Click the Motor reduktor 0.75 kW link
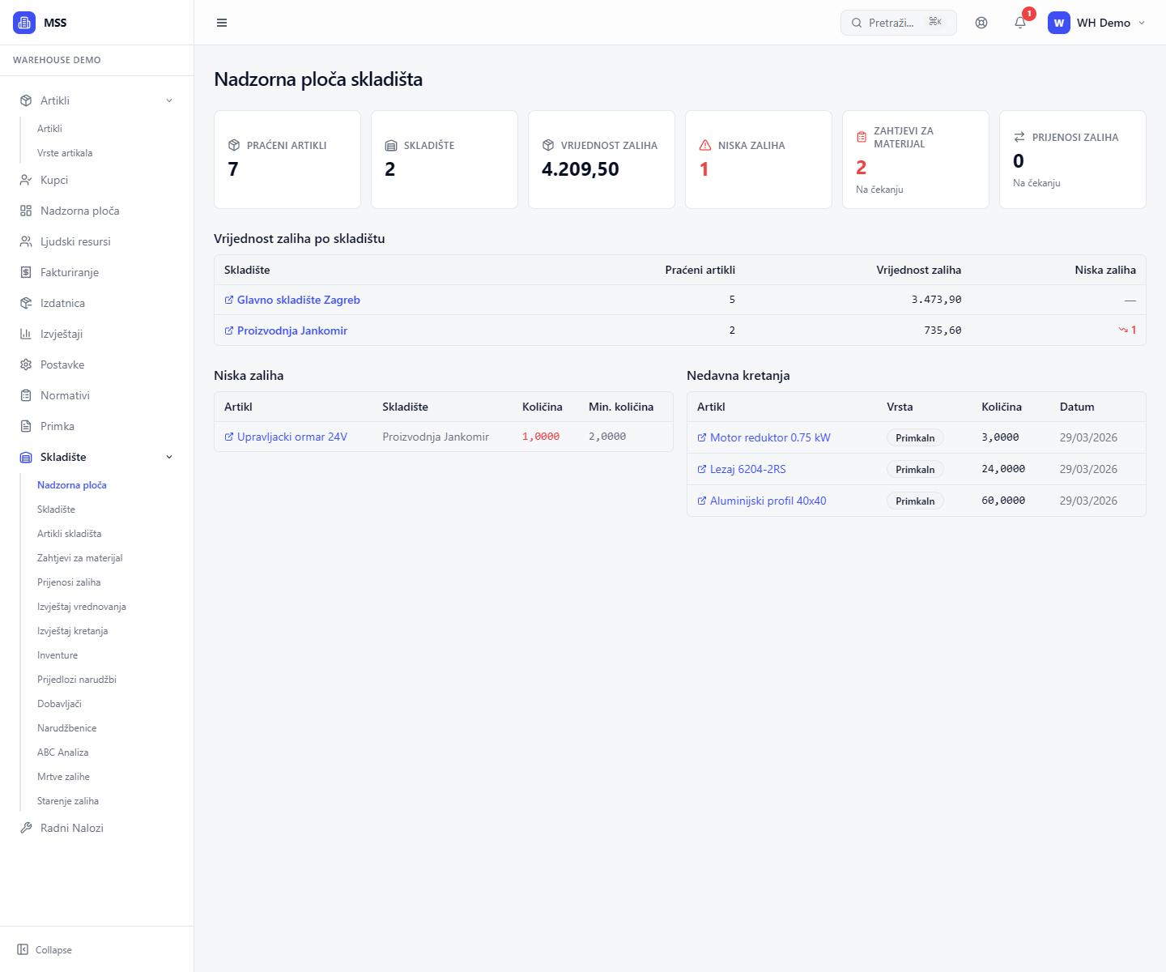1166x972 pixels. coord(769,437)
